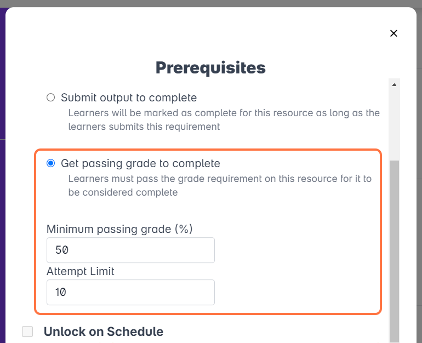Click the "Minimum passing grade (%)" field label
This screenshot has height=343, width=422.
coord(119,229)
